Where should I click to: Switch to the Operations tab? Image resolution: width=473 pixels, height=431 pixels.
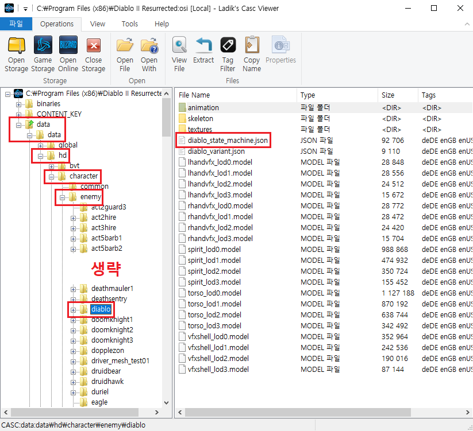pos(57,24)
